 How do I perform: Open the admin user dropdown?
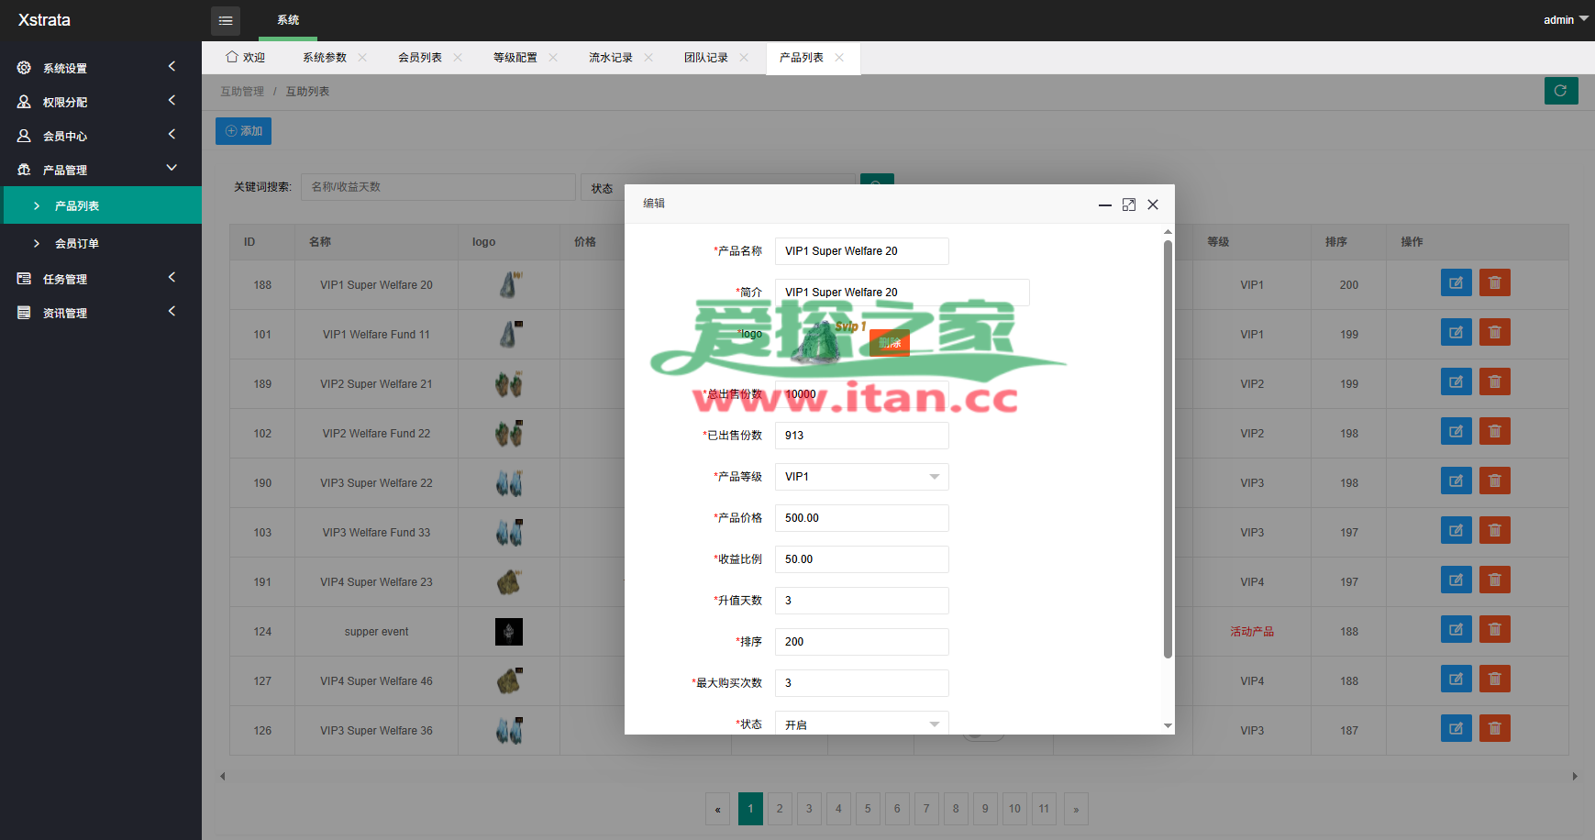pos(1565,19)
